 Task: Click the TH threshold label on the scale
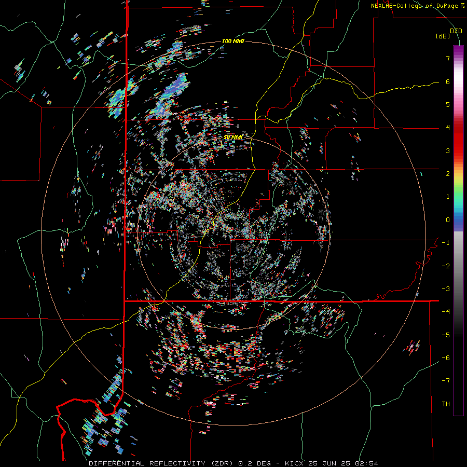[446, 404]
